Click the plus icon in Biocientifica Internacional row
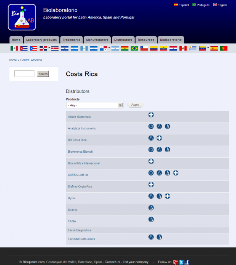The height and width of the screenshot is (265, 236). [x=151, y=161]
